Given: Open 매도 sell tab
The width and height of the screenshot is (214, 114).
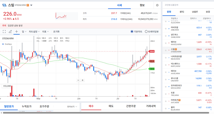Looking at the screenshot, I should tap(111, 106).
